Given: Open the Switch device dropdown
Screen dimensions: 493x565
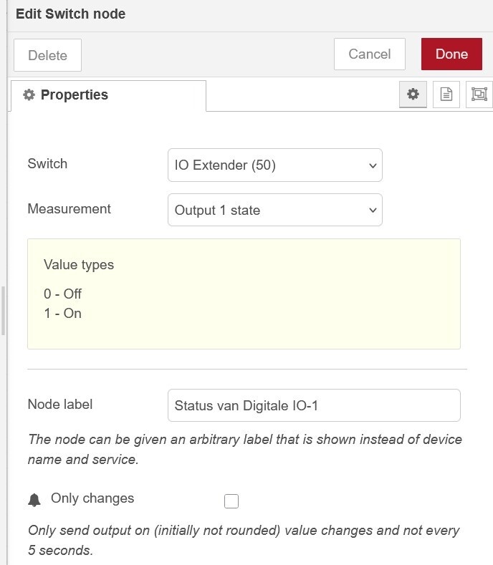Looking at the screenshot, I should pyautogui.click(x=274, y=165).
